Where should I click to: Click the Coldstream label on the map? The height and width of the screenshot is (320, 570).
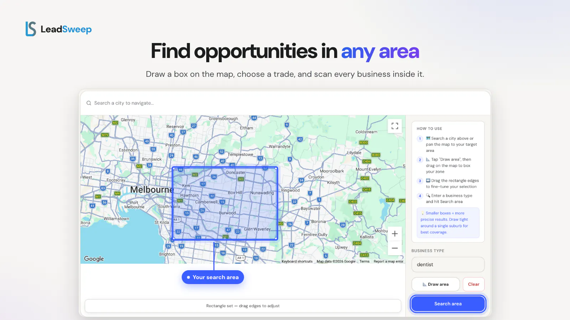(x=366, y=132)
